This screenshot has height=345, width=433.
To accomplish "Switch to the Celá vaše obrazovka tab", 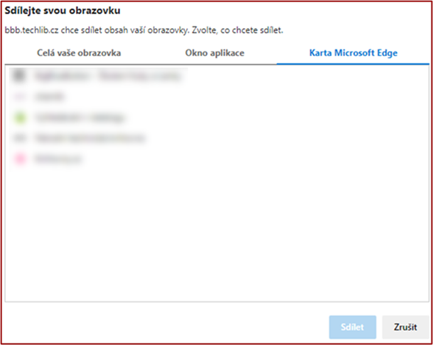I will click(79, 53).
